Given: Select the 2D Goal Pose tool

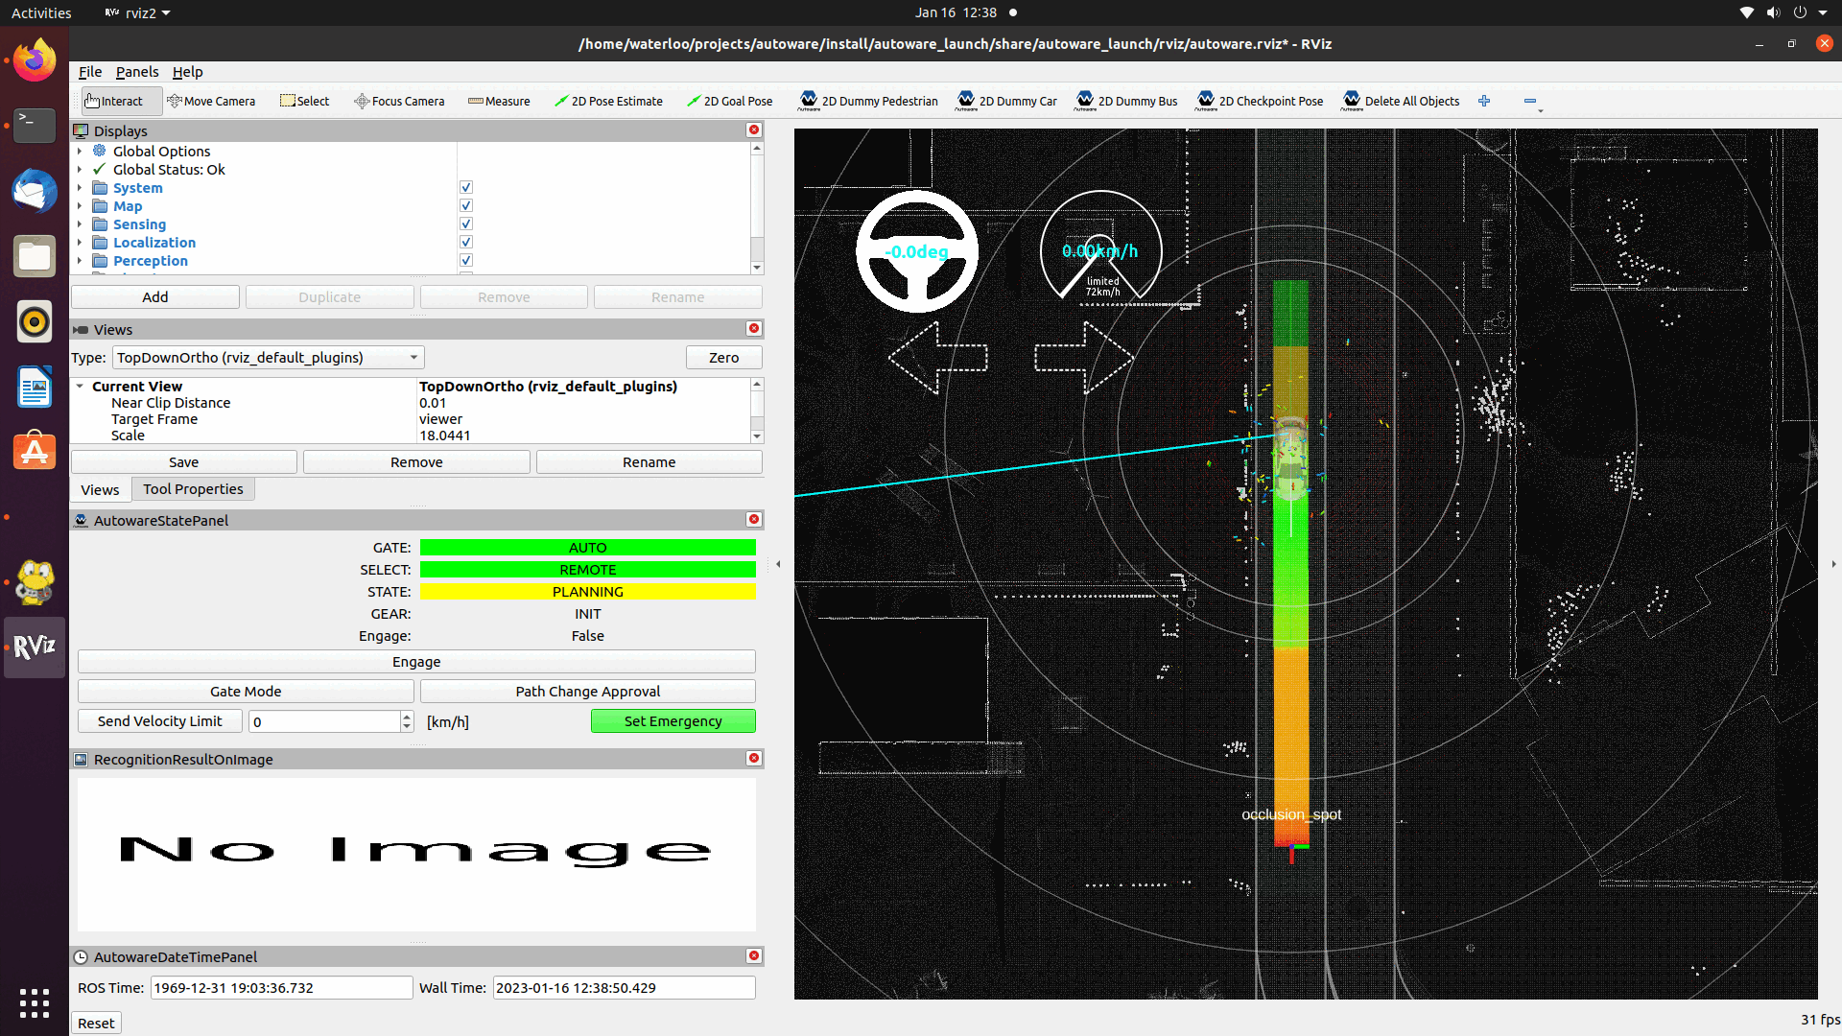Looking at the screenshot, I should (x=730, y=101).
